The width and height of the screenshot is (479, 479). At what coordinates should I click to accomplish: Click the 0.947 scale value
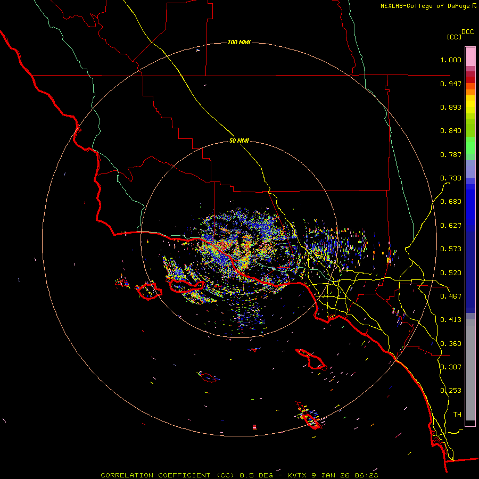click(451, 84)
